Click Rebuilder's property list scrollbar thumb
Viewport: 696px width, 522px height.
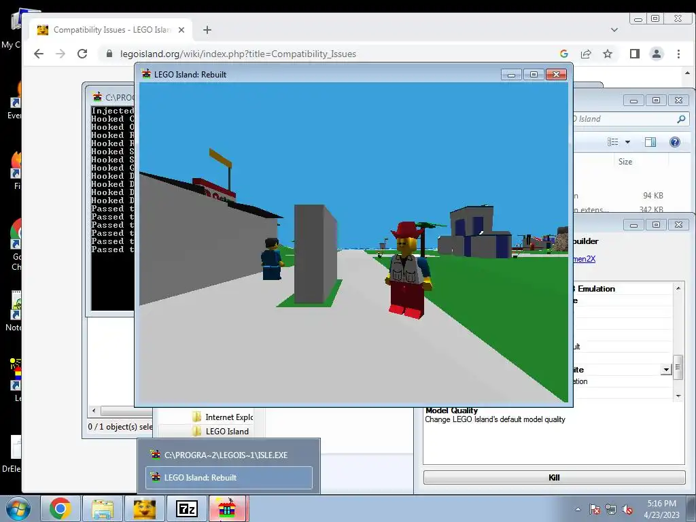(x=678, y=368)
